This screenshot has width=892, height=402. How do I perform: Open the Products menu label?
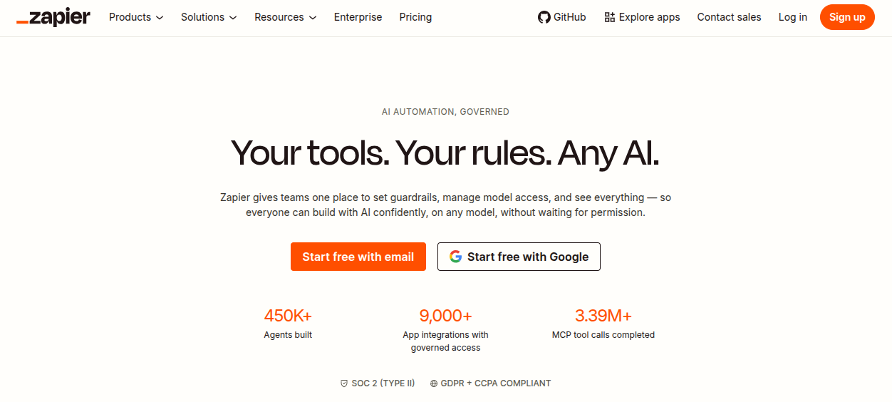point(130,17)
